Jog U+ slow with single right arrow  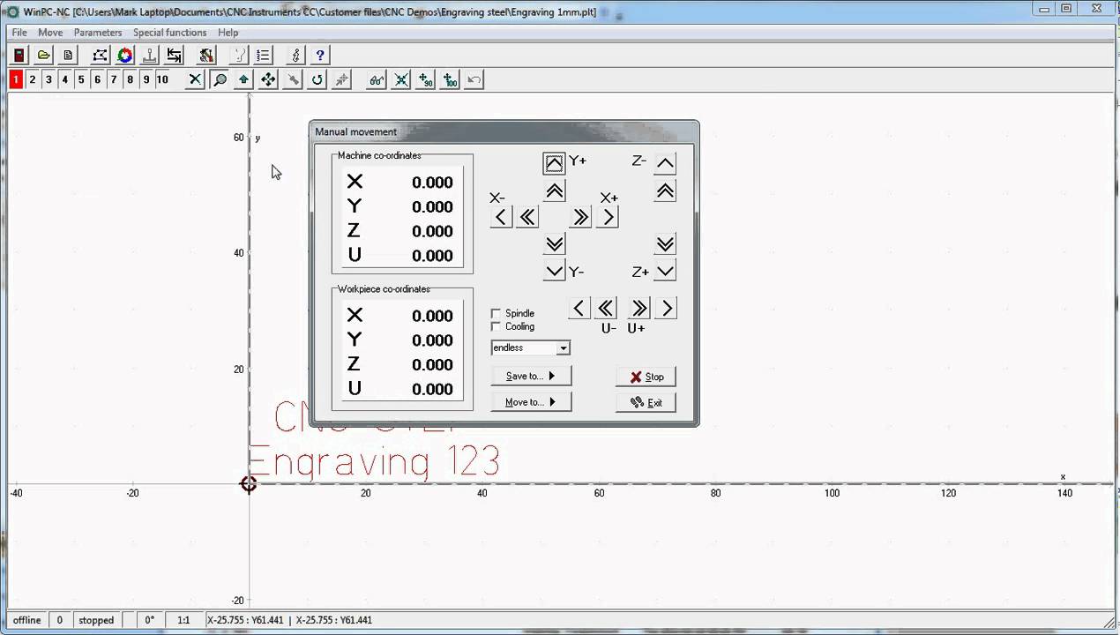pos(666,308)
